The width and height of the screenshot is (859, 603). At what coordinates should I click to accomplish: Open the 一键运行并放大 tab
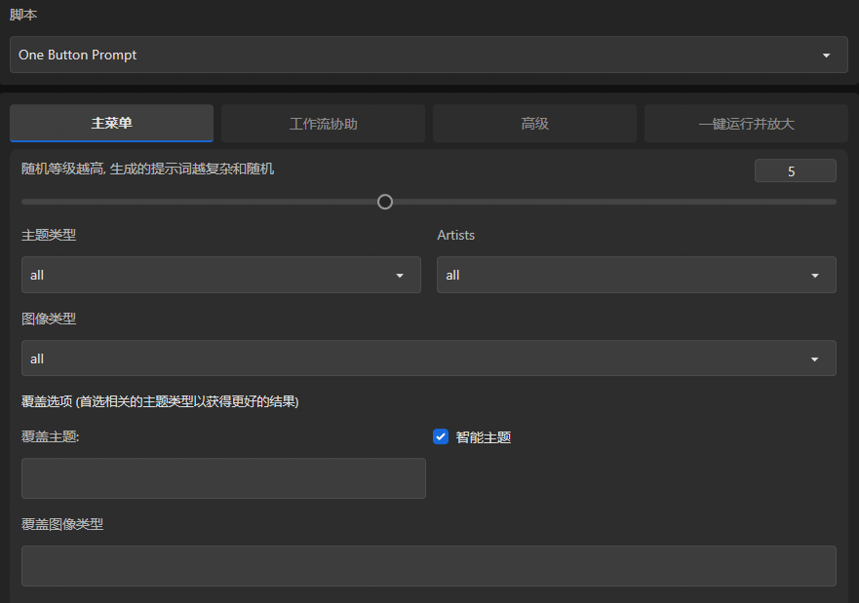click(x=746, y=123)
